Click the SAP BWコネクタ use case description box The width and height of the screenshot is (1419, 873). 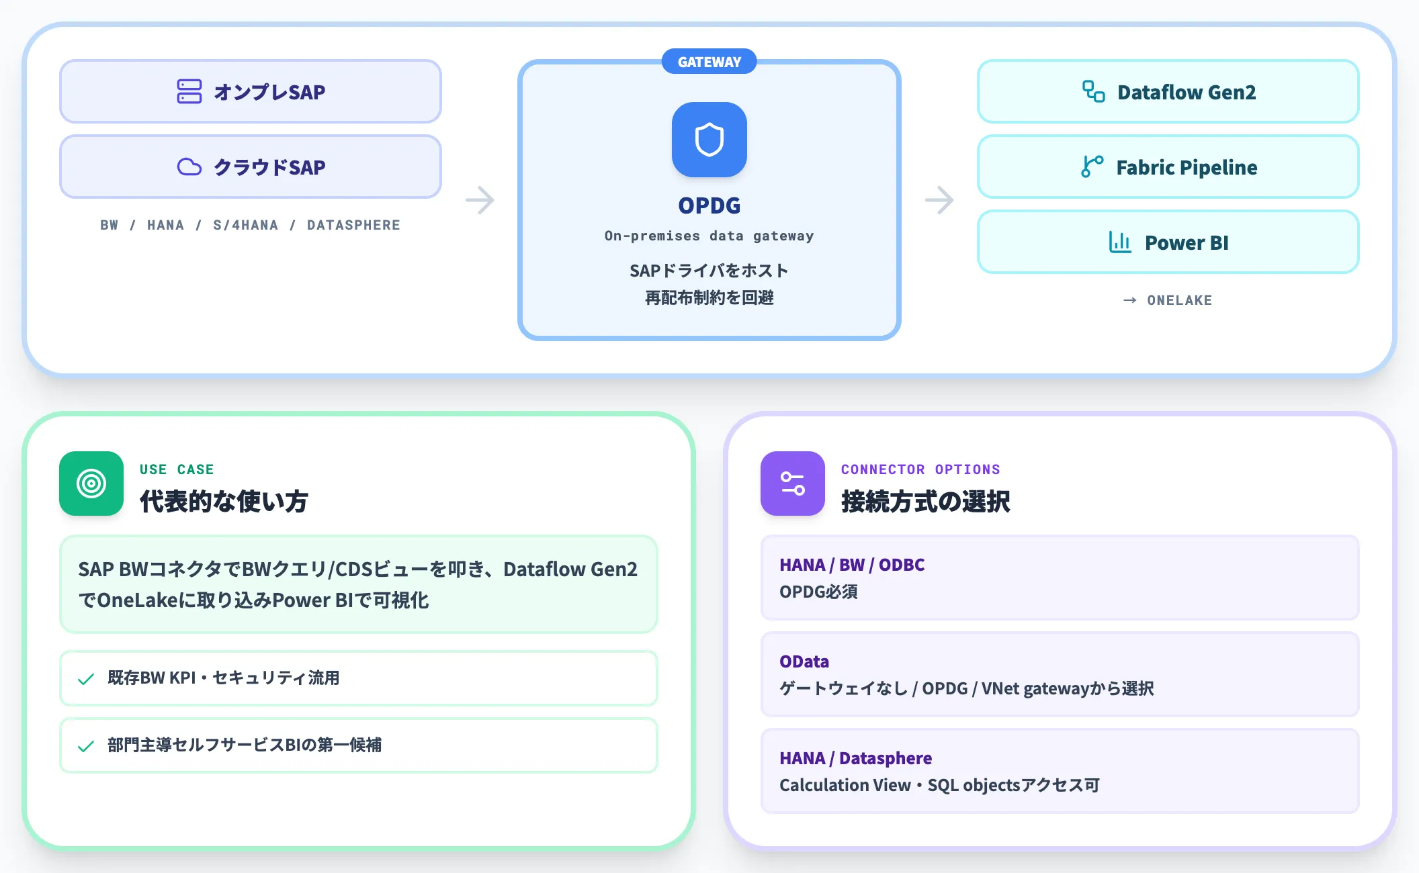tap(359, 584)
